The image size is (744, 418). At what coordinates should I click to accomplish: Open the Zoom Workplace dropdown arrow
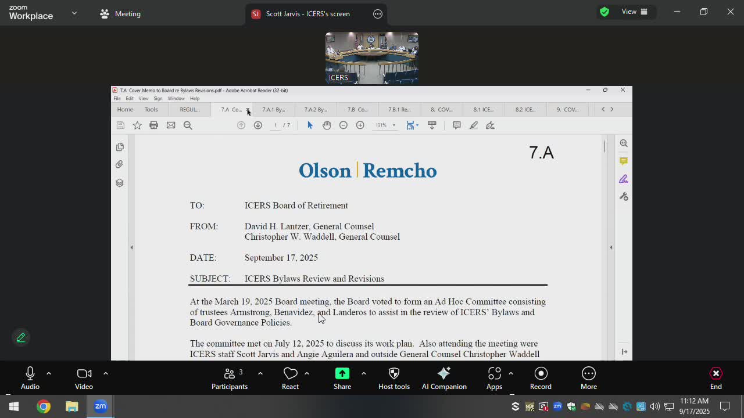(x=74, y=13)
